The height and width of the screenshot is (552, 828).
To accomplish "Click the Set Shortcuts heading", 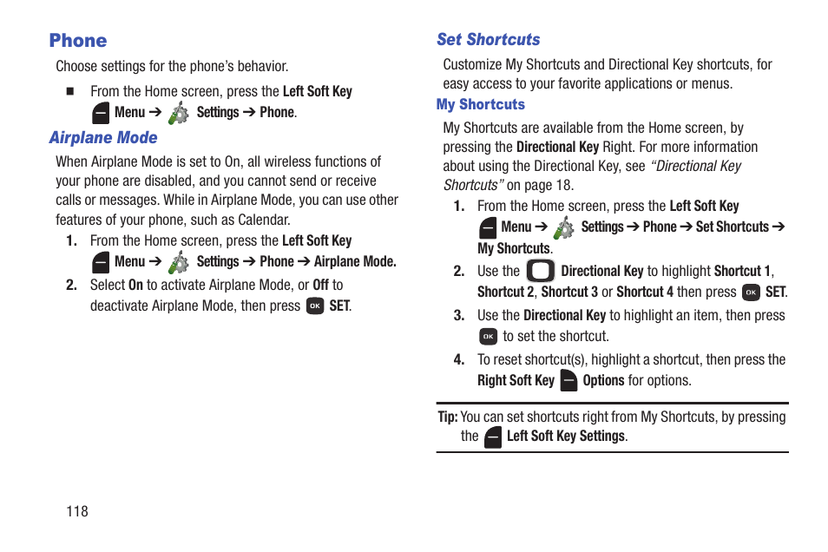I will 489,40.
